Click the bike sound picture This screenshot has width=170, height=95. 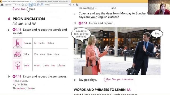pyautogui.click(x=18, y=54)
